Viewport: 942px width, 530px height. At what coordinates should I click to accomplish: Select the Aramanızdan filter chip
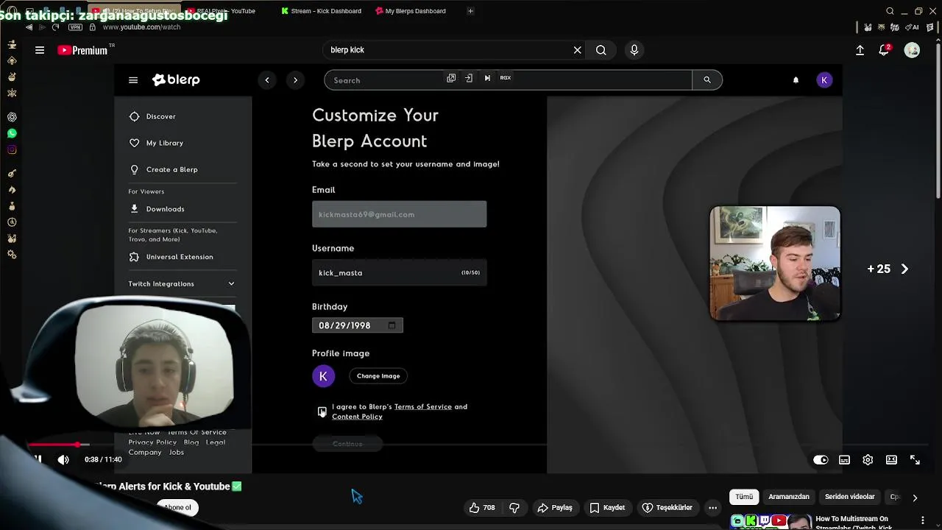789,497
